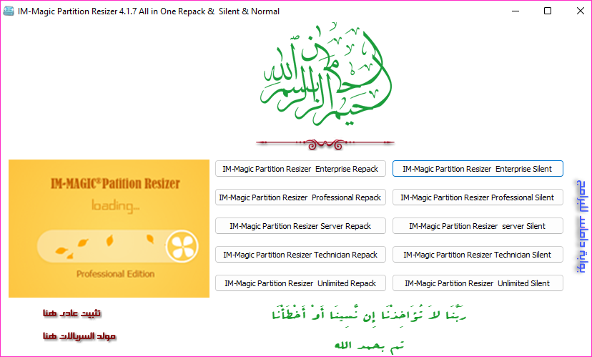Start the server Silent installation
The height and width of the screenshot is (357, 592).
478,226
